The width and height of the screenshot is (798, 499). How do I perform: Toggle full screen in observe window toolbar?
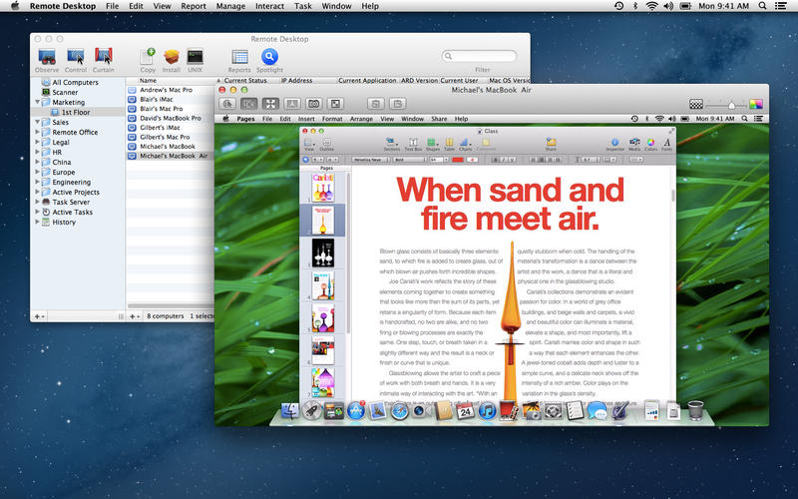click(269, 103)
